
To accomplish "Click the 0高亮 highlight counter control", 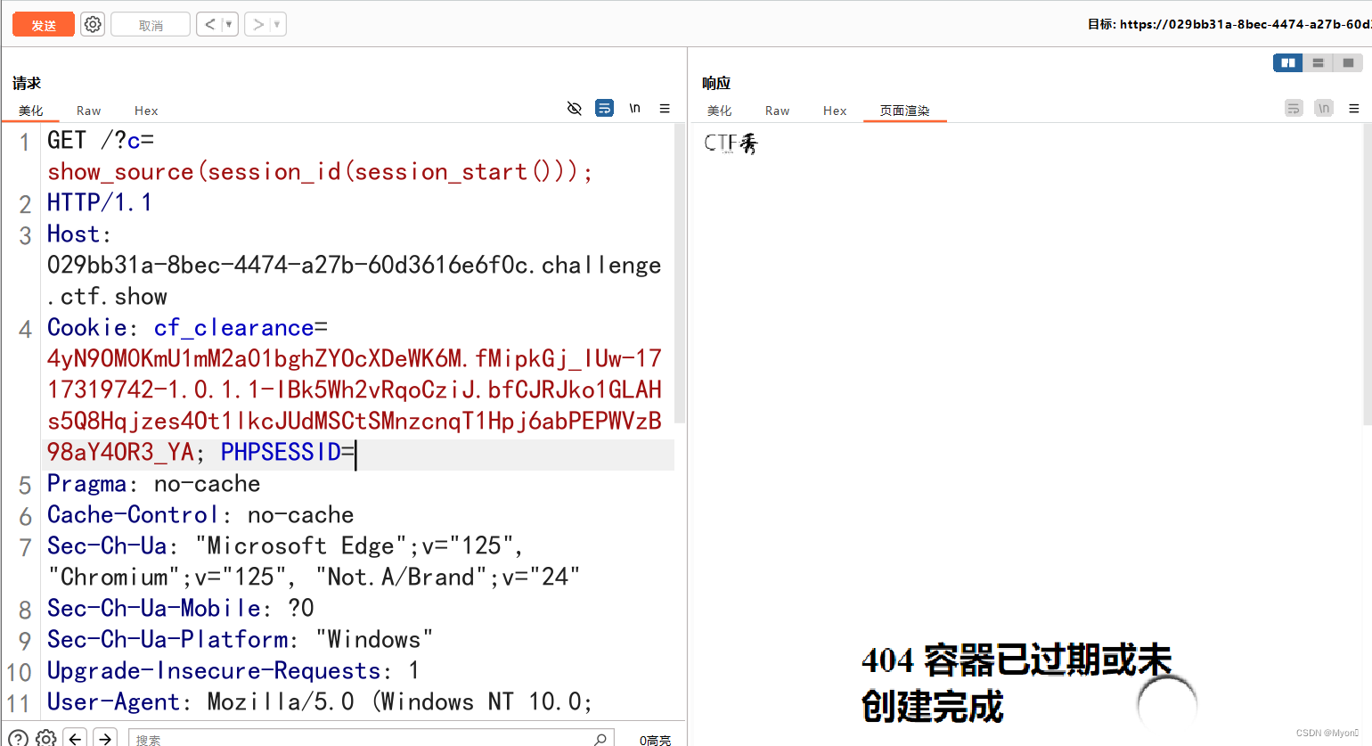I will [655, 740].
